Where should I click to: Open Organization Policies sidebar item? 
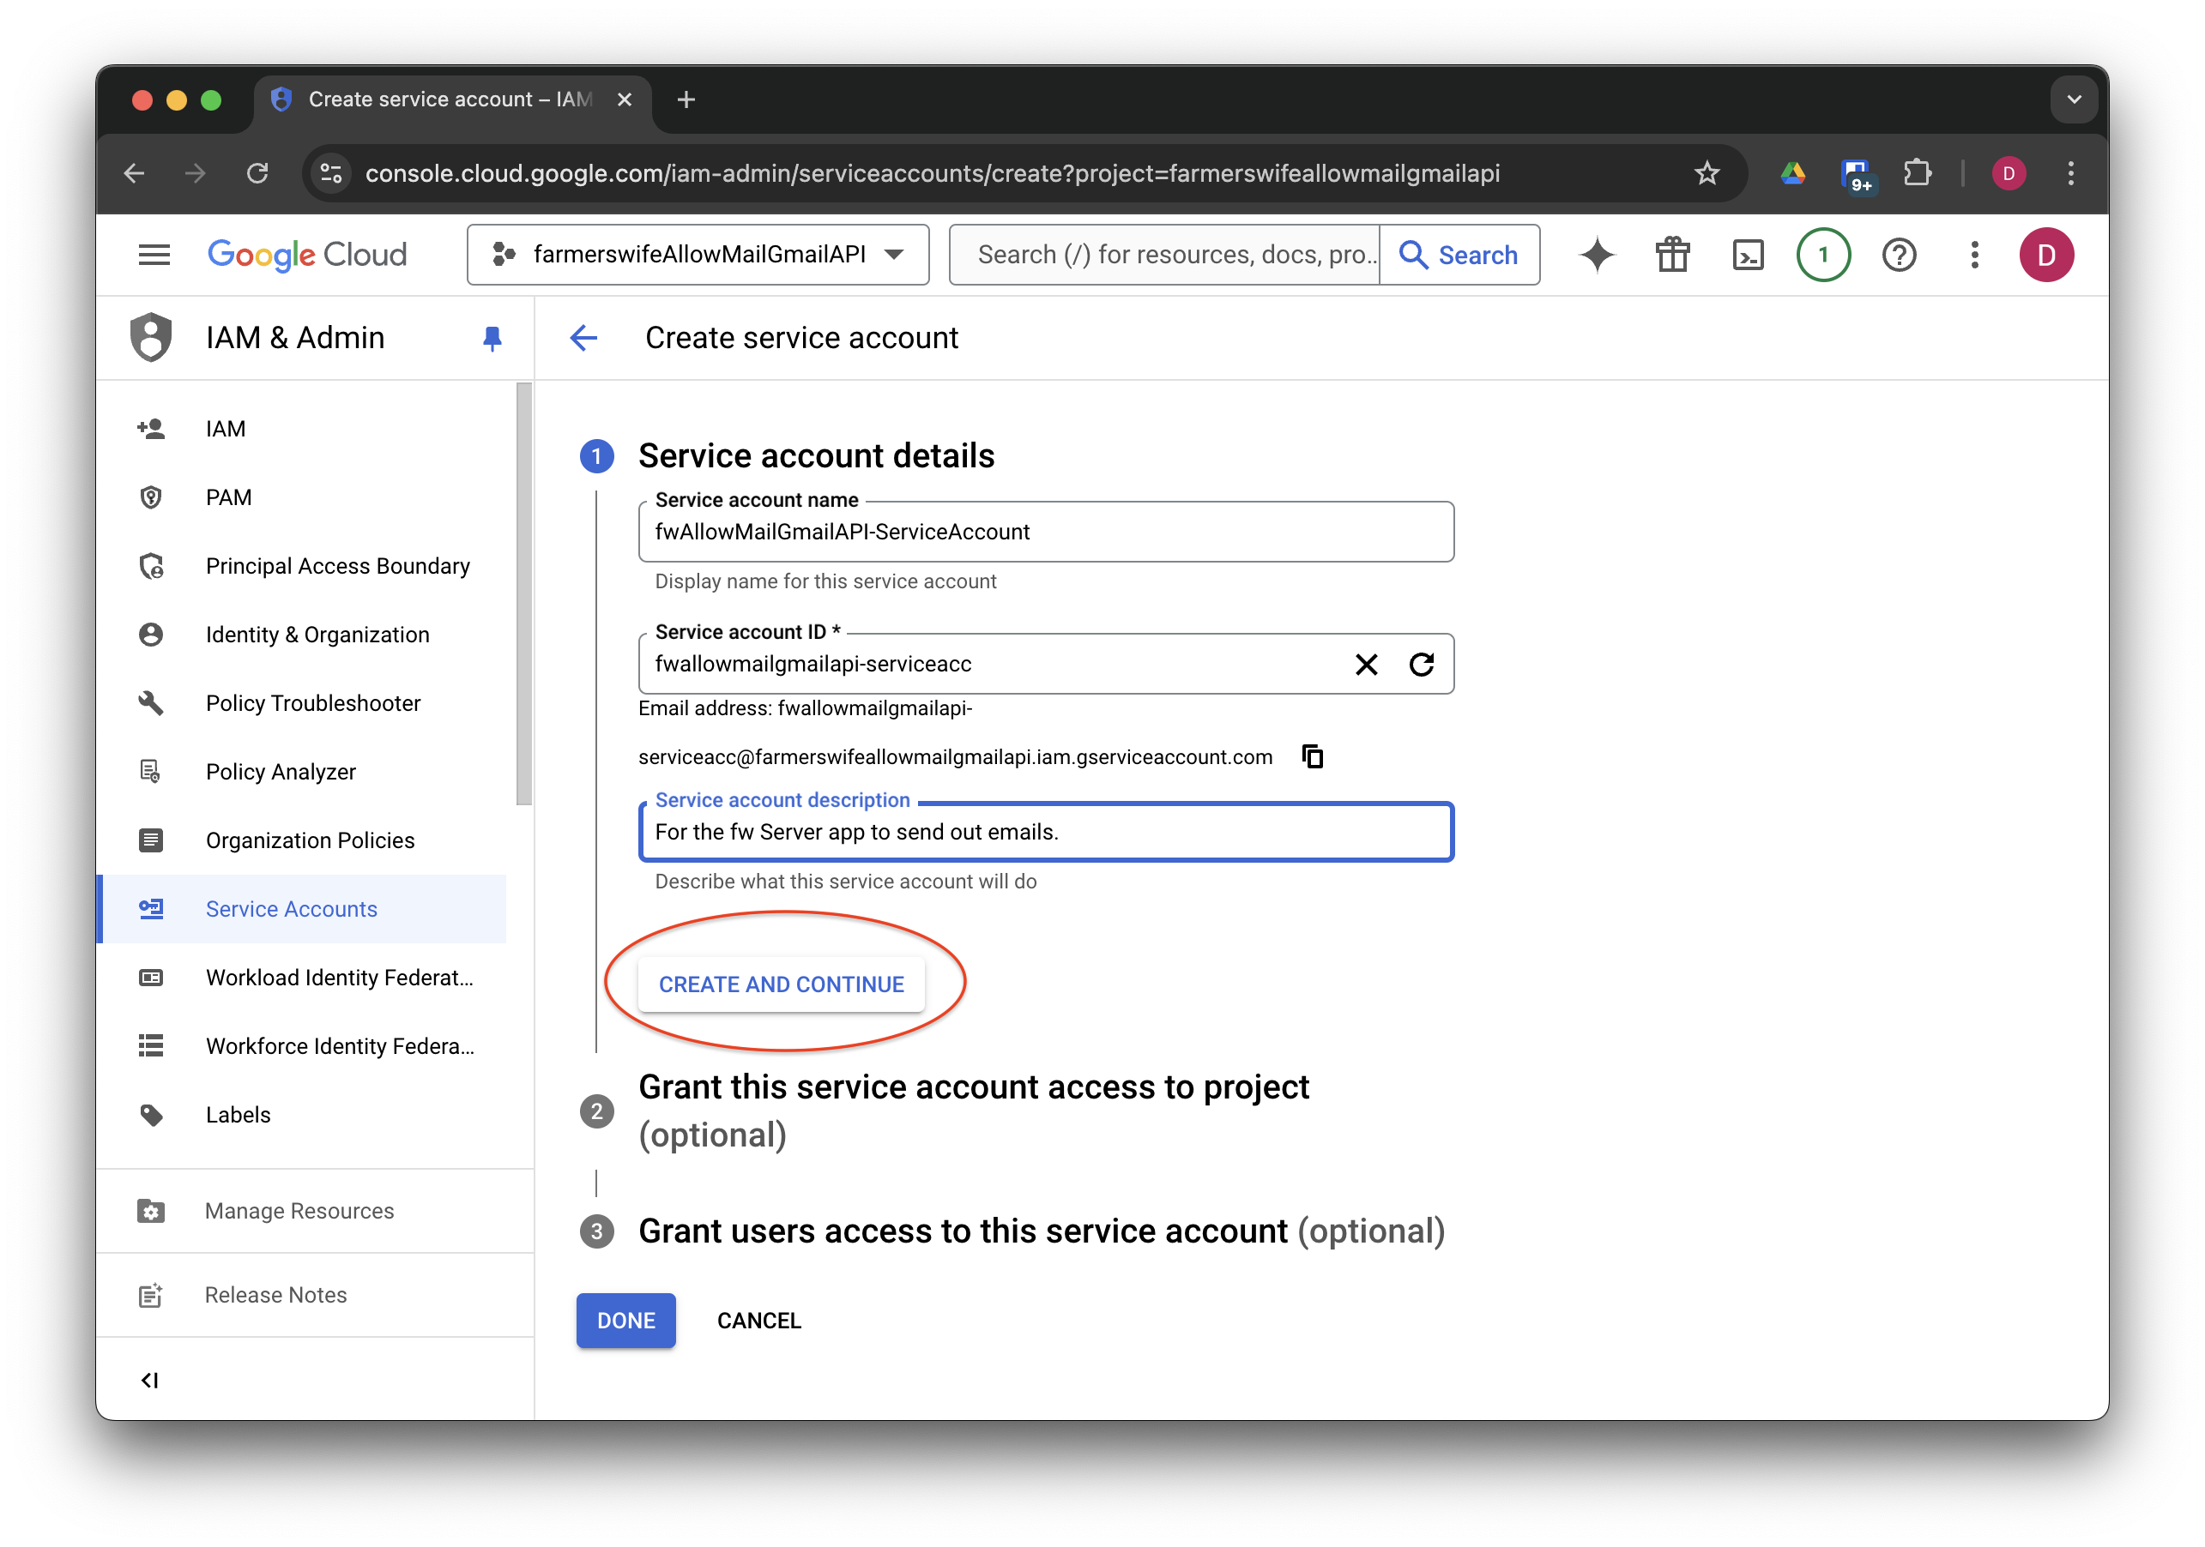point(311,840)
